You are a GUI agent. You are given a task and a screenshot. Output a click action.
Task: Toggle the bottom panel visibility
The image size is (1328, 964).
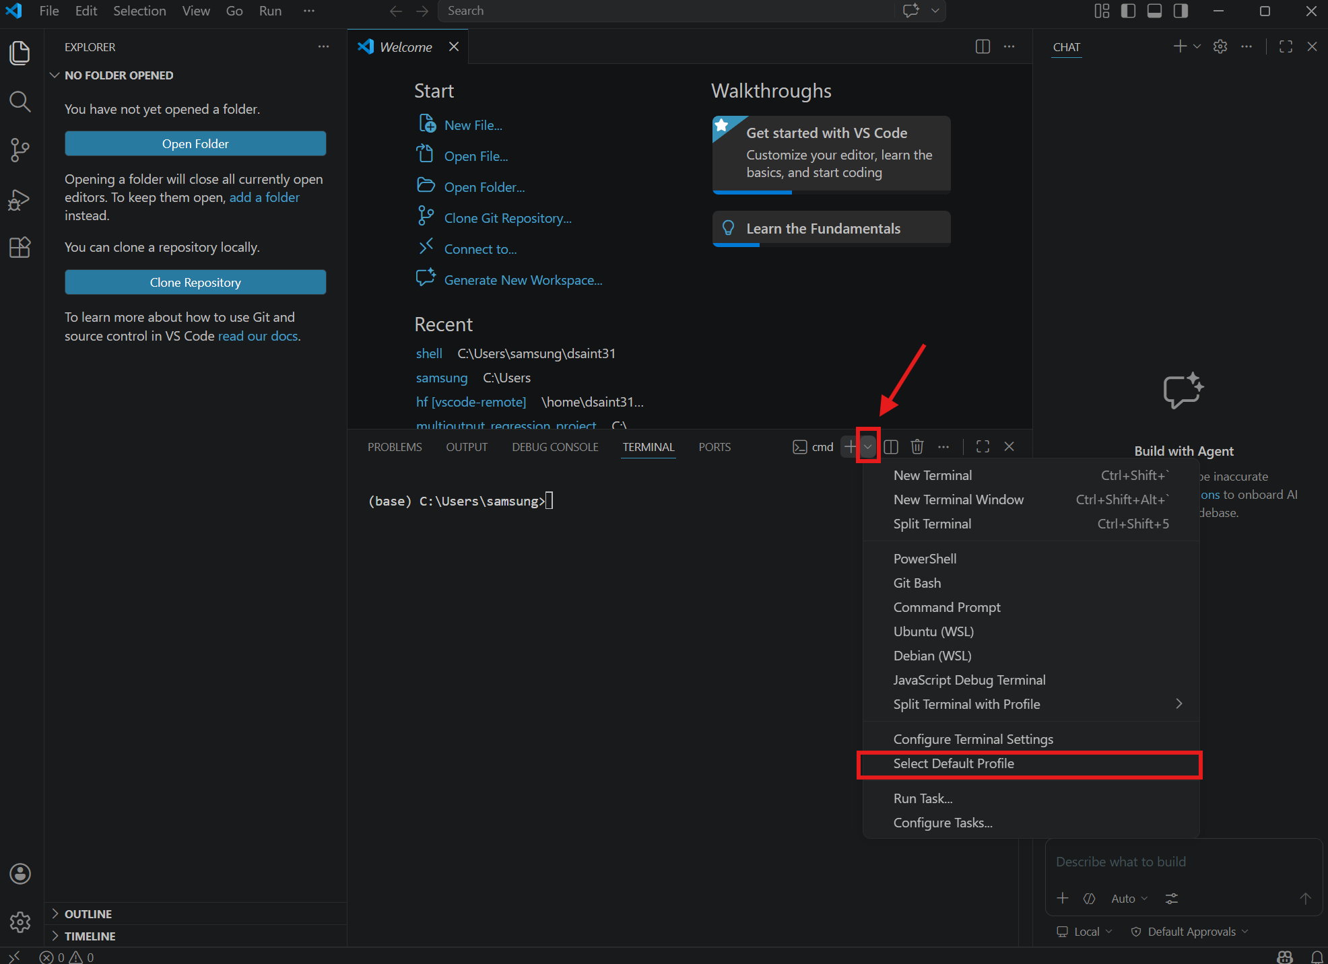pyautogui.click(x=1154, y=11)
